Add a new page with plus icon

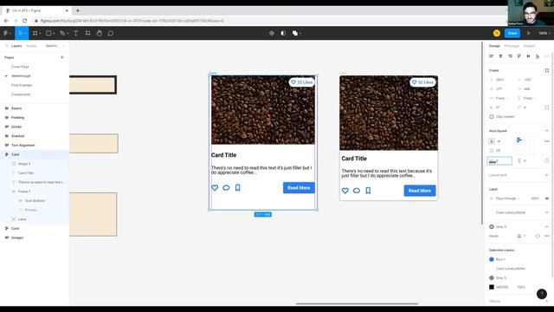62,57
